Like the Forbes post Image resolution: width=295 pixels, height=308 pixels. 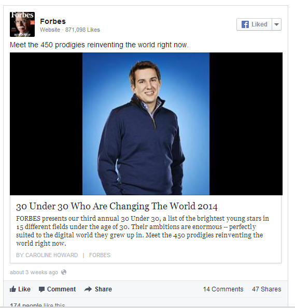coord(20,289)
